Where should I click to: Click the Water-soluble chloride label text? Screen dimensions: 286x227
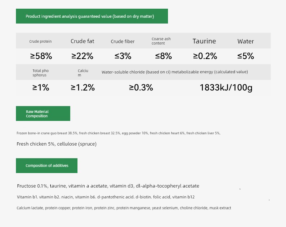(135, 72)
